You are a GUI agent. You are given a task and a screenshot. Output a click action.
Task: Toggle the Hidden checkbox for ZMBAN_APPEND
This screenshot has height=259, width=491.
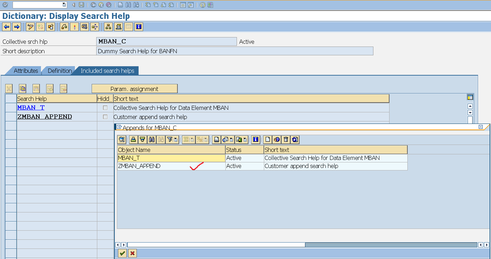point(105,117)
